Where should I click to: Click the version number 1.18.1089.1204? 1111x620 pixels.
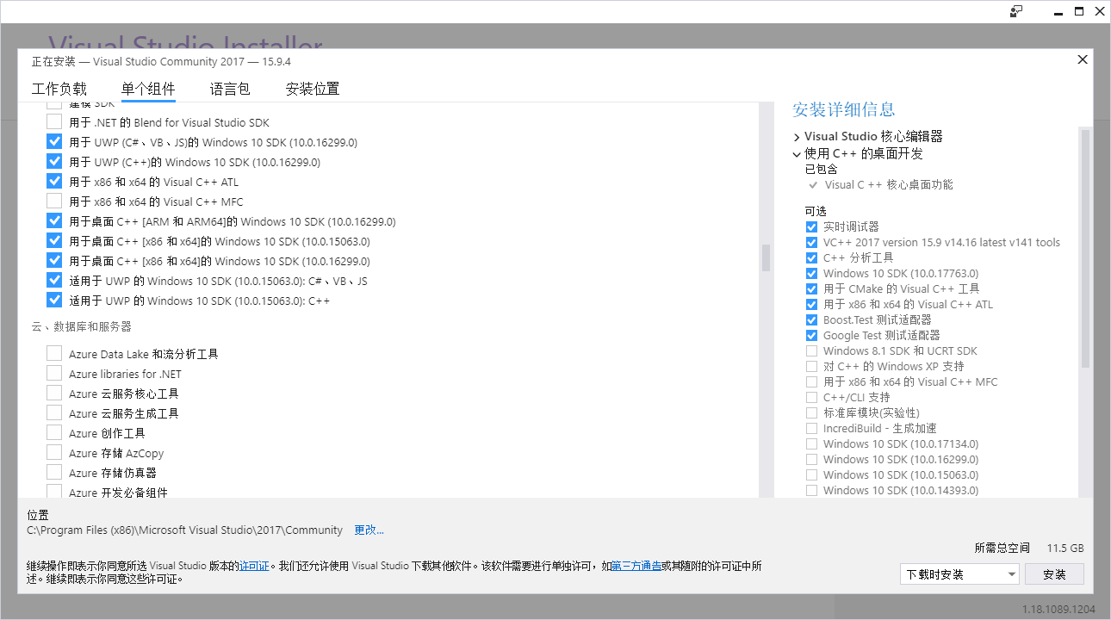click(x=1059, y=609)
